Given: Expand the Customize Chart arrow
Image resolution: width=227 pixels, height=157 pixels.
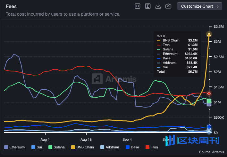Looking at the screenshot, I should (218, 6).
